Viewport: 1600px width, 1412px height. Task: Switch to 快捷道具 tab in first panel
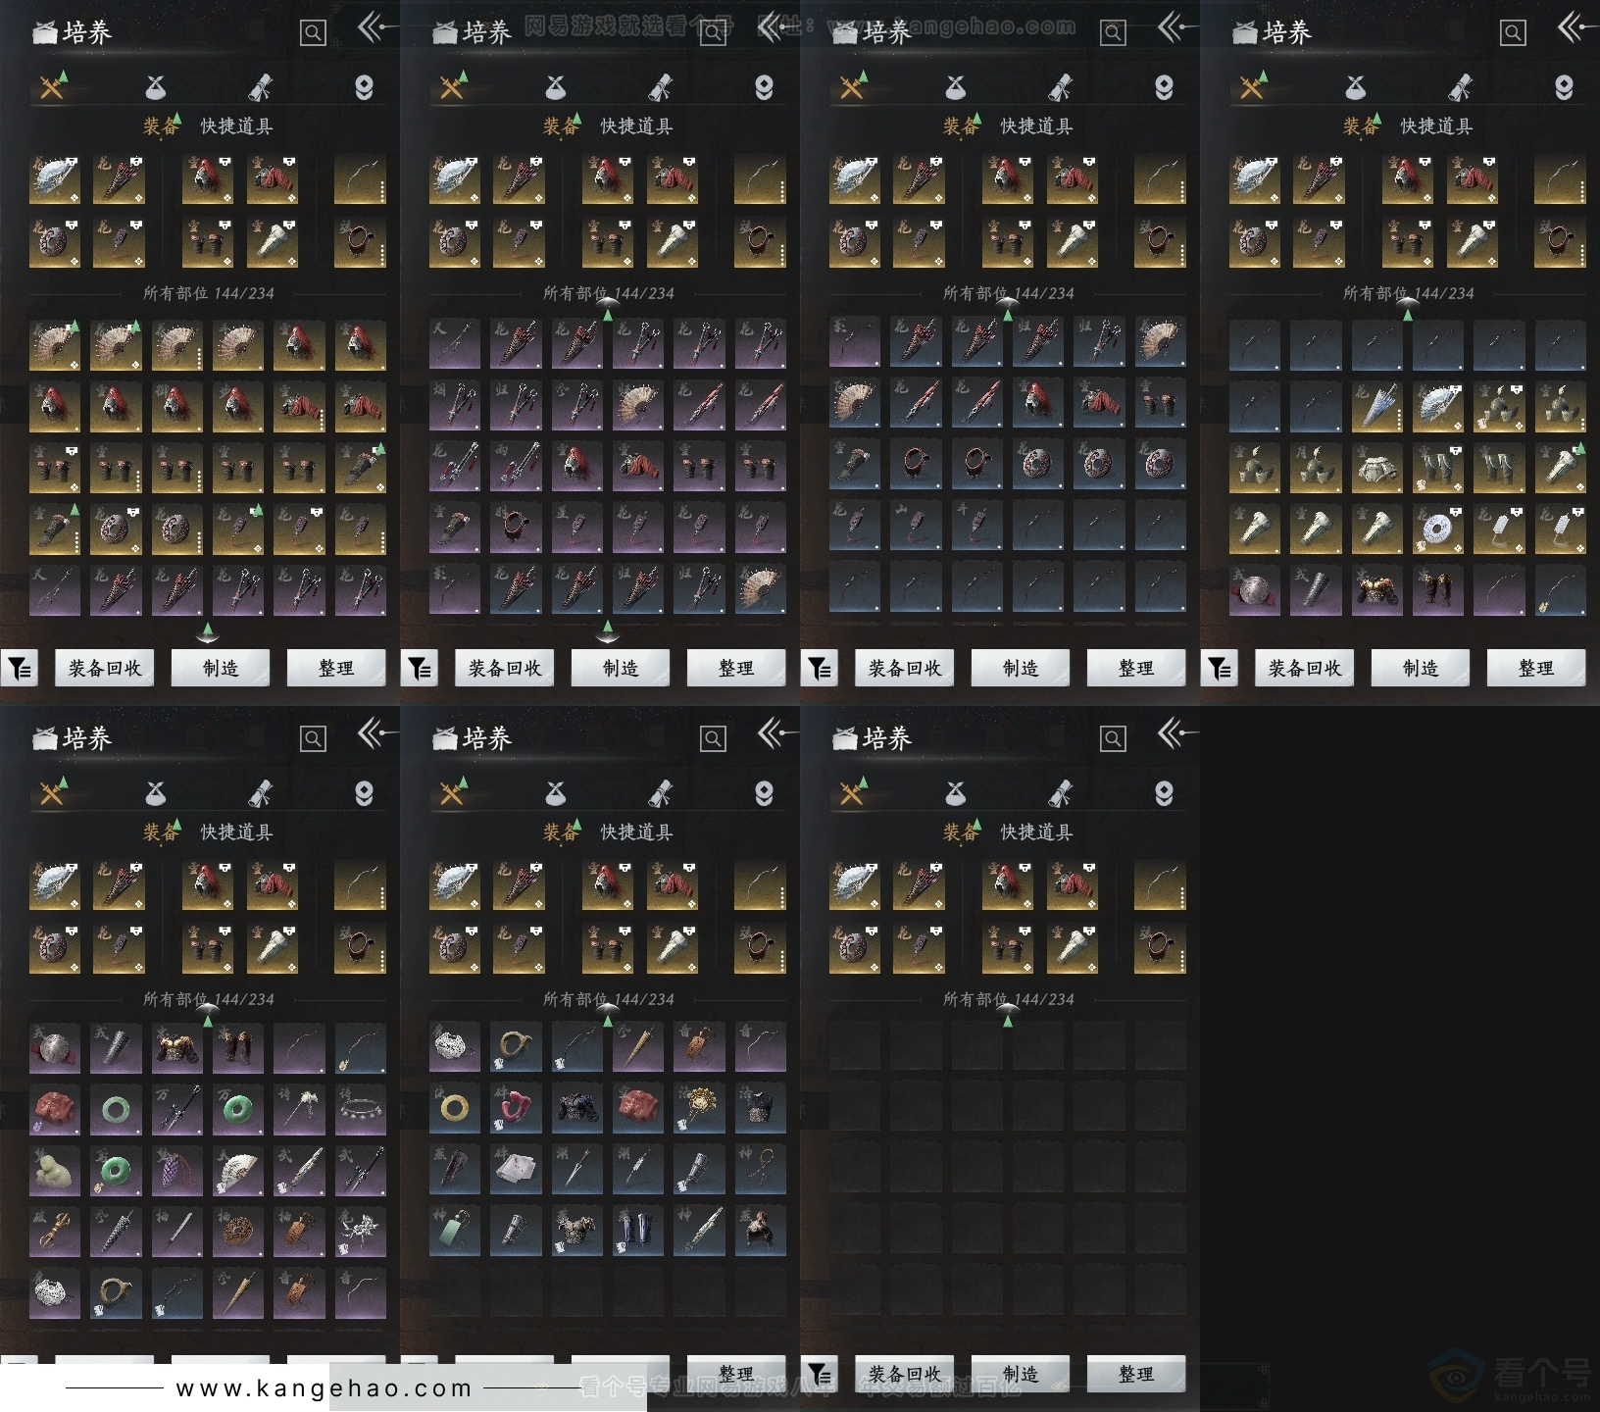236,126
